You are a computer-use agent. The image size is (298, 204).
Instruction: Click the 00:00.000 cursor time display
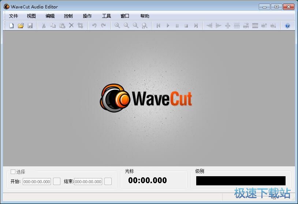coord(148,180)
